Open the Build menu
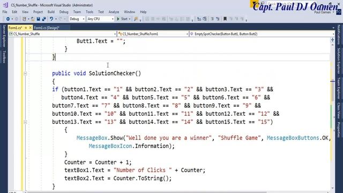The width and height of the screenshot is (343, 193). coord(51,12)
